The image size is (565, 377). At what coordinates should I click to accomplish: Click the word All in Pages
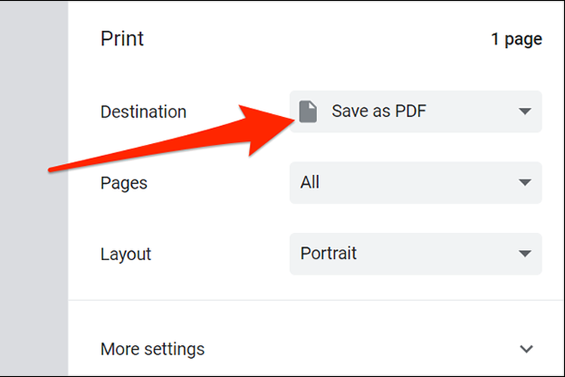[310, 182]
